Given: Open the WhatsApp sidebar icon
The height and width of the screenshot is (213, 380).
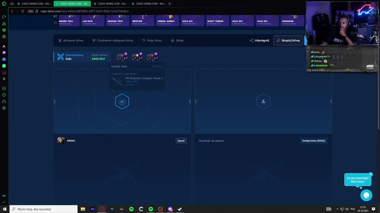Looking at the screenshot, I should click(x=4, y=66).
